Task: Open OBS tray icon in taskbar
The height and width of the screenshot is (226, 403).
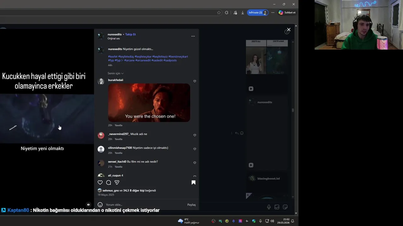Action: coord(213,221)
